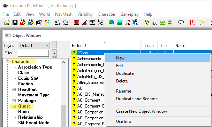Choose Create New Object Window entry
The width and height of the screenshot is (212, 127).
coord(158,111)
